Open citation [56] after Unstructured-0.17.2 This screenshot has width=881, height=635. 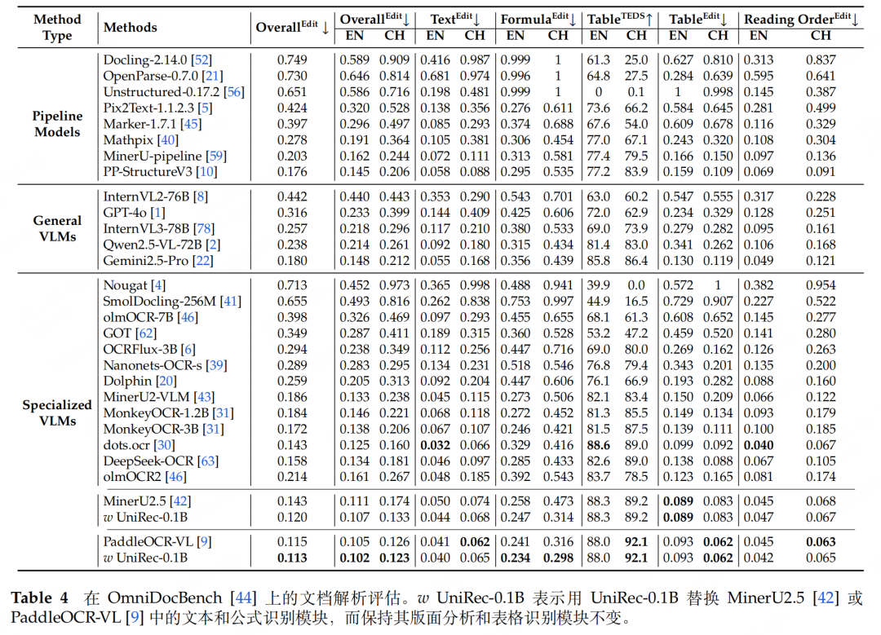click(234, 92)
